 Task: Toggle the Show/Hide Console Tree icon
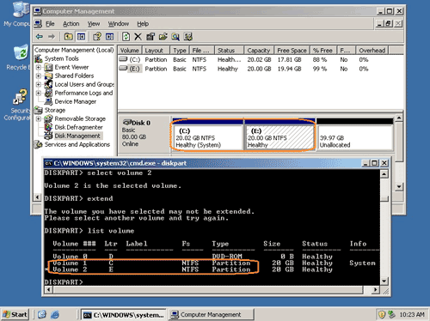coord(81,37)
